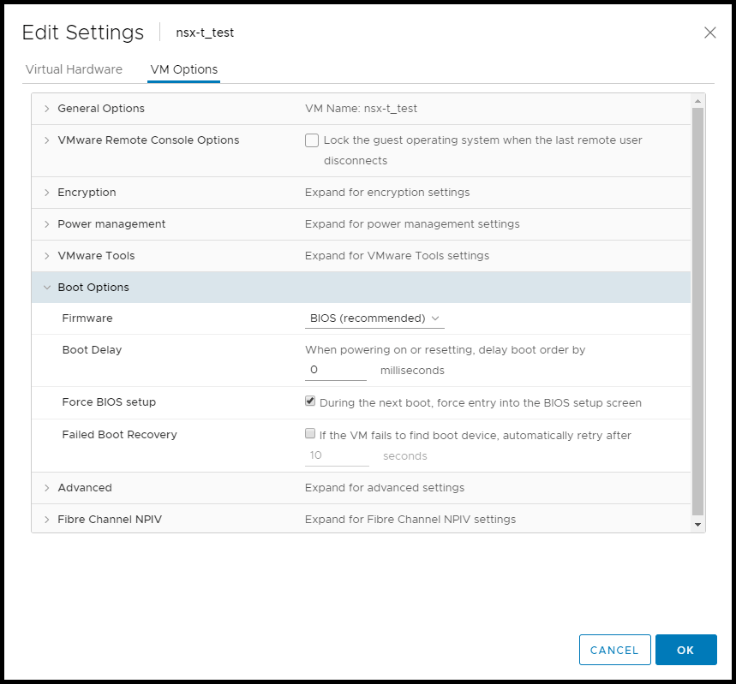This screenshot has width=736, height=684.
Task: Toggle the Failed Boot Recovery checkbox
Action: click(311, 434)
